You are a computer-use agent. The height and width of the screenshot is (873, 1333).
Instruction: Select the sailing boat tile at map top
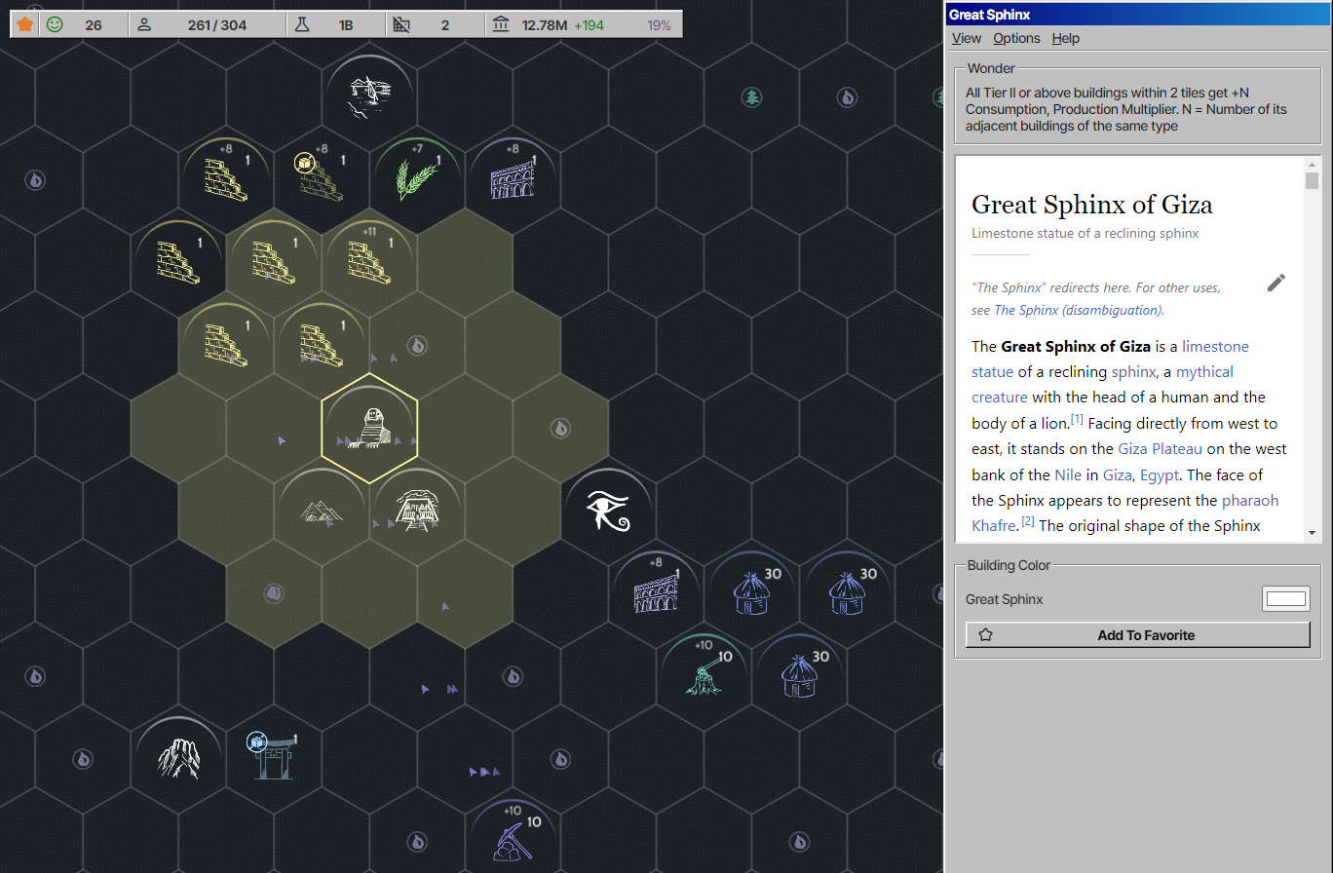(370, 96)
